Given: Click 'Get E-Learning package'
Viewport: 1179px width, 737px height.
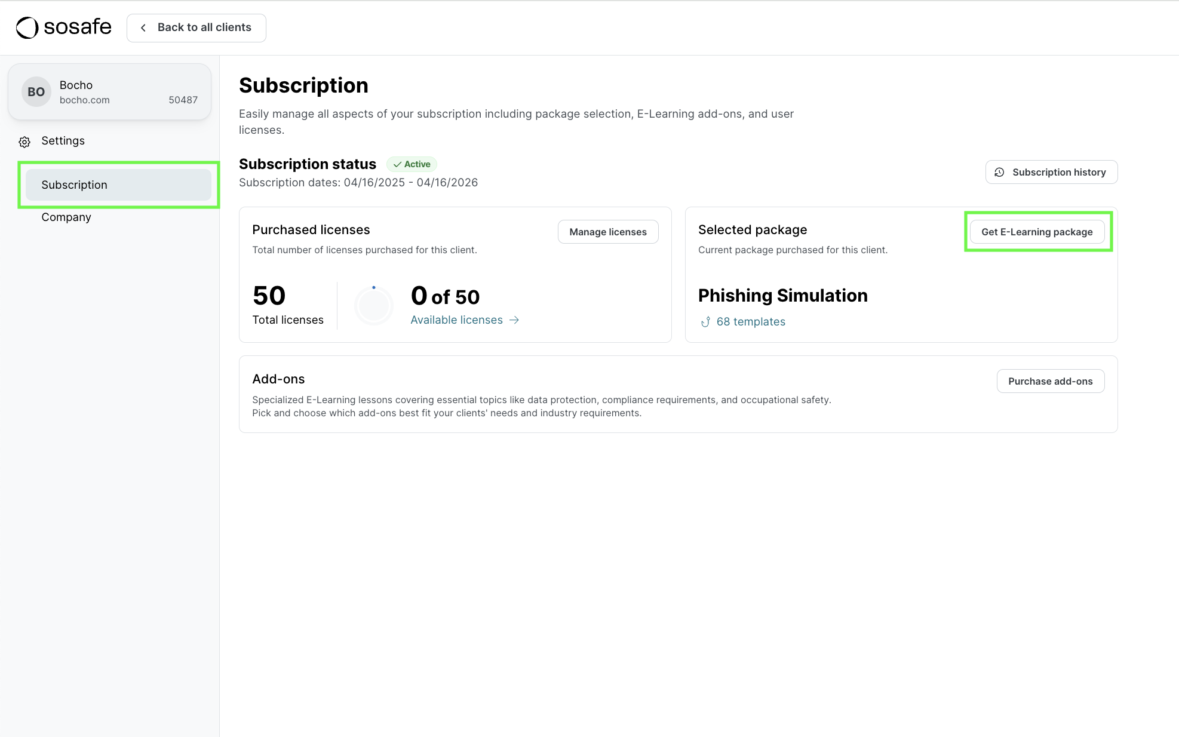Looking at the screenshot, I should [x=1037, y=232].
